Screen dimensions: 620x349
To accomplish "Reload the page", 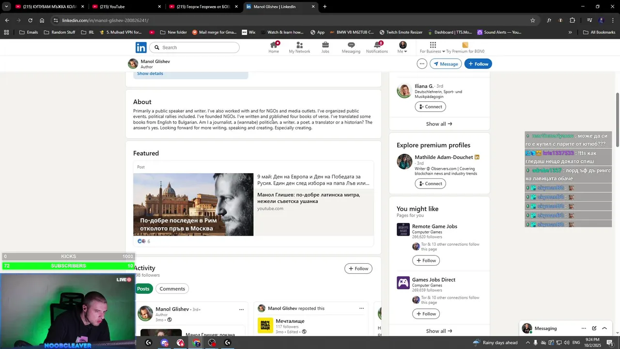I will point(30,20).
